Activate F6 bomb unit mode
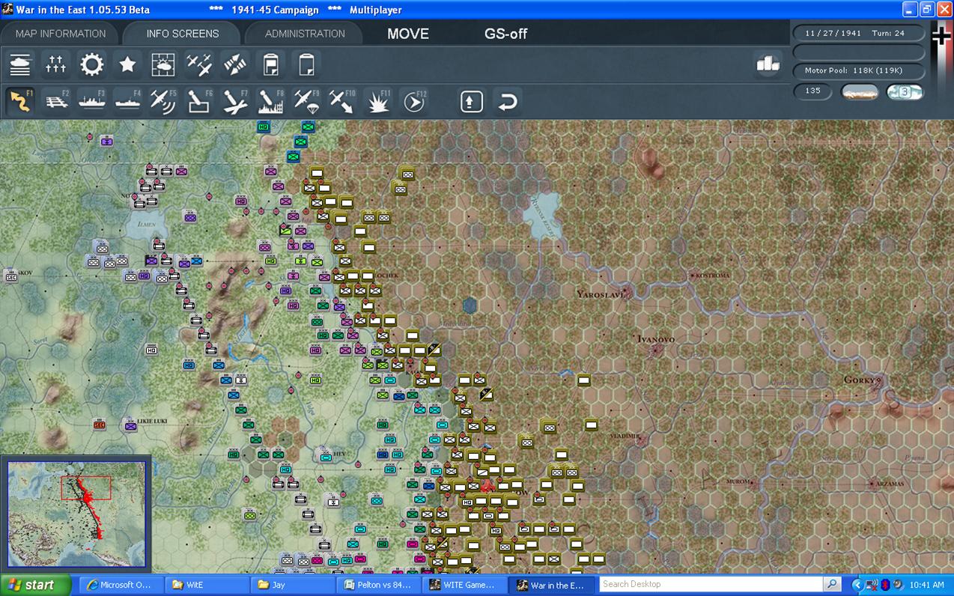The height and width of the screenshot is (596, 954). 199,101
